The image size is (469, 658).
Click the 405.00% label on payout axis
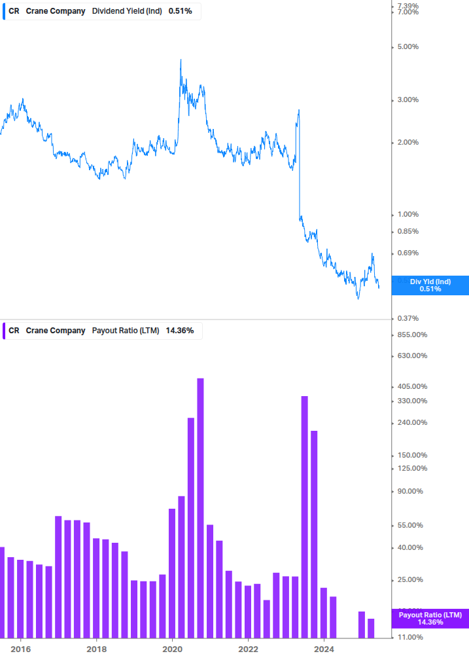click(412, 386)
